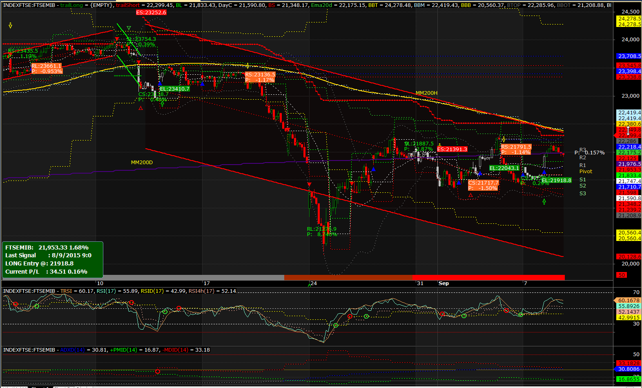Click date 10 on the time axis
This screenshot has width=642, height=388.
click(x=100, y=283)
